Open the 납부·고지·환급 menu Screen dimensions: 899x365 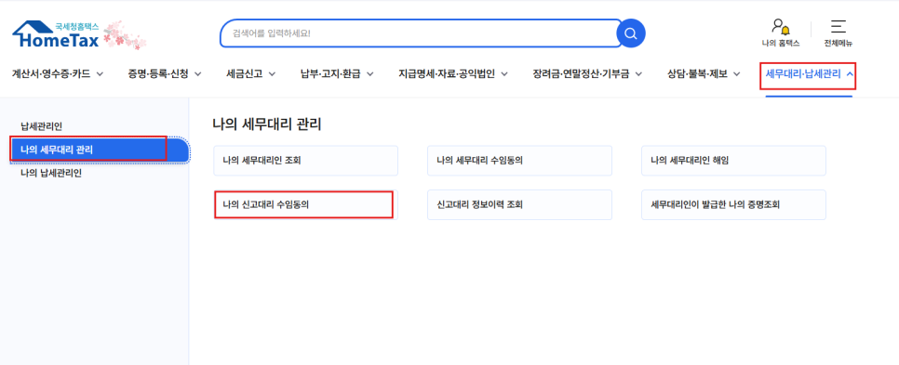tap(330, 73)
